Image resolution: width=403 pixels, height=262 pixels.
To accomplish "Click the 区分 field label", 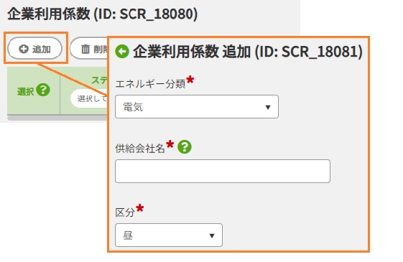I will 125,212.
